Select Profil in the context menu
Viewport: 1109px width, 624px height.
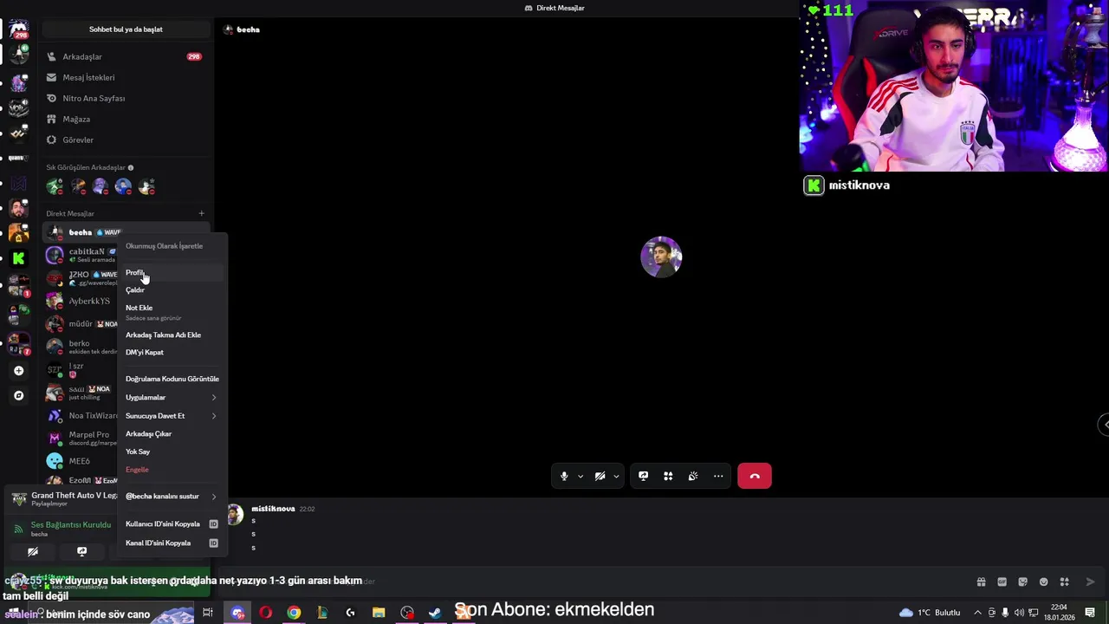[172, 272]
